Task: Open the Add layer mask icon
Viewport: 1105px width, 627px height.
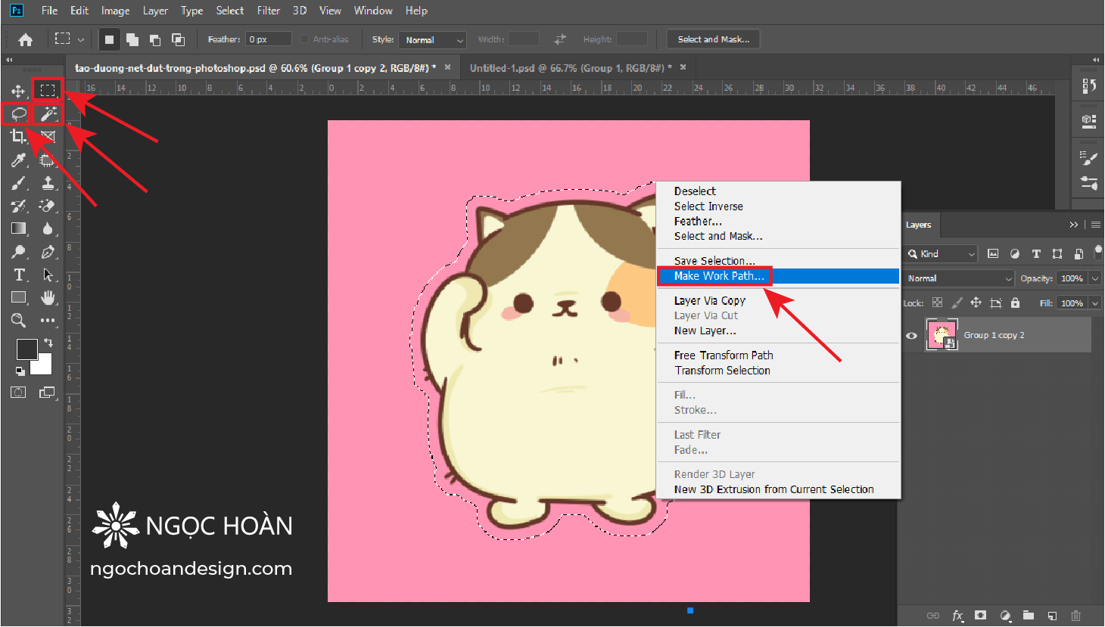Action: pyautogui.click(x=979, y=615)
